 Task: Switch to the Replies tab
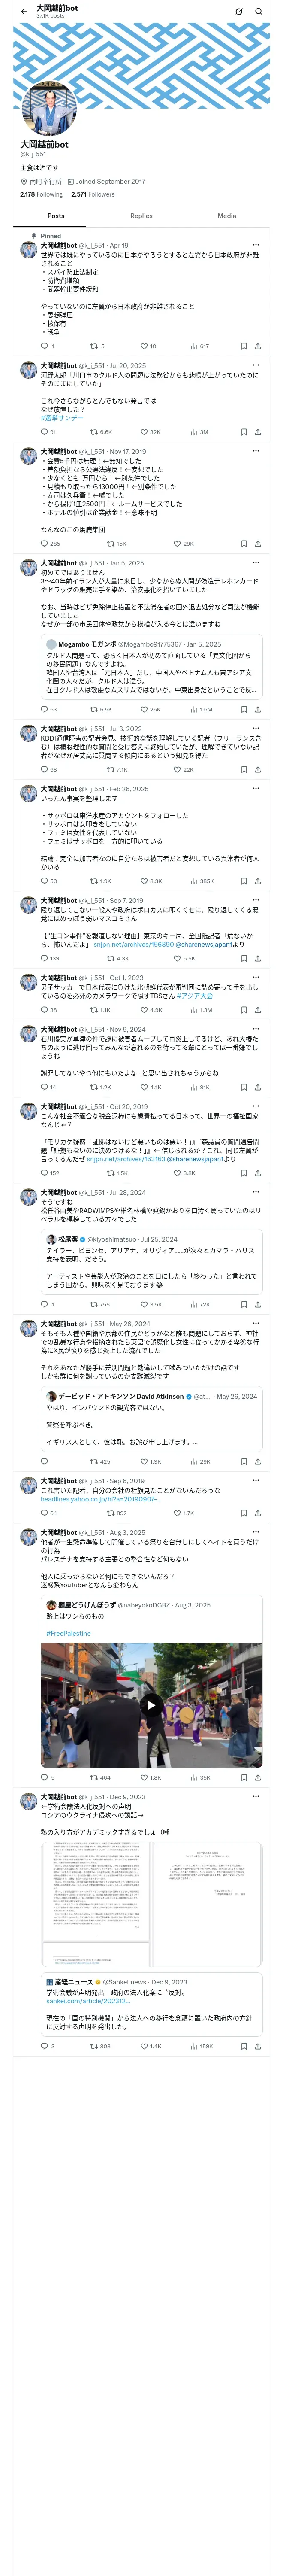(x=141, y=216)
